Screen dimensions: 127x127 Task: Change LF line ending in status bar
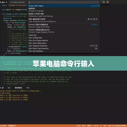point(101,126)
